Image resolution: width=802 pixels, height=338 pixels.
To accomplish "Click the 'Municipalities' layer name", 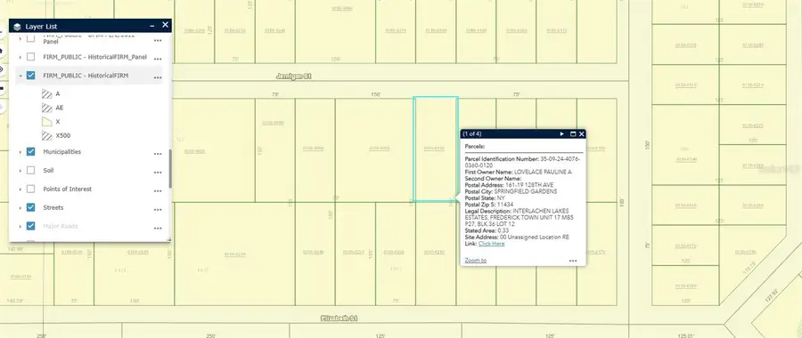I will [x=61, y=151].
